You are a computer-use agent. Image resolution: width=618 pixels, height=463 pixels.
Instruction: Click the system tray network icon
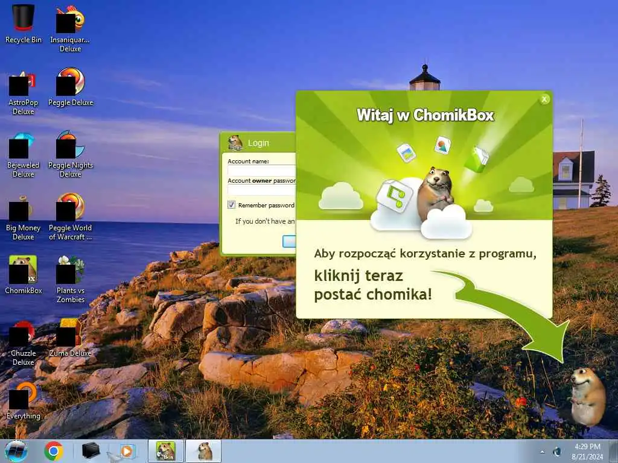tap(557, 452)
